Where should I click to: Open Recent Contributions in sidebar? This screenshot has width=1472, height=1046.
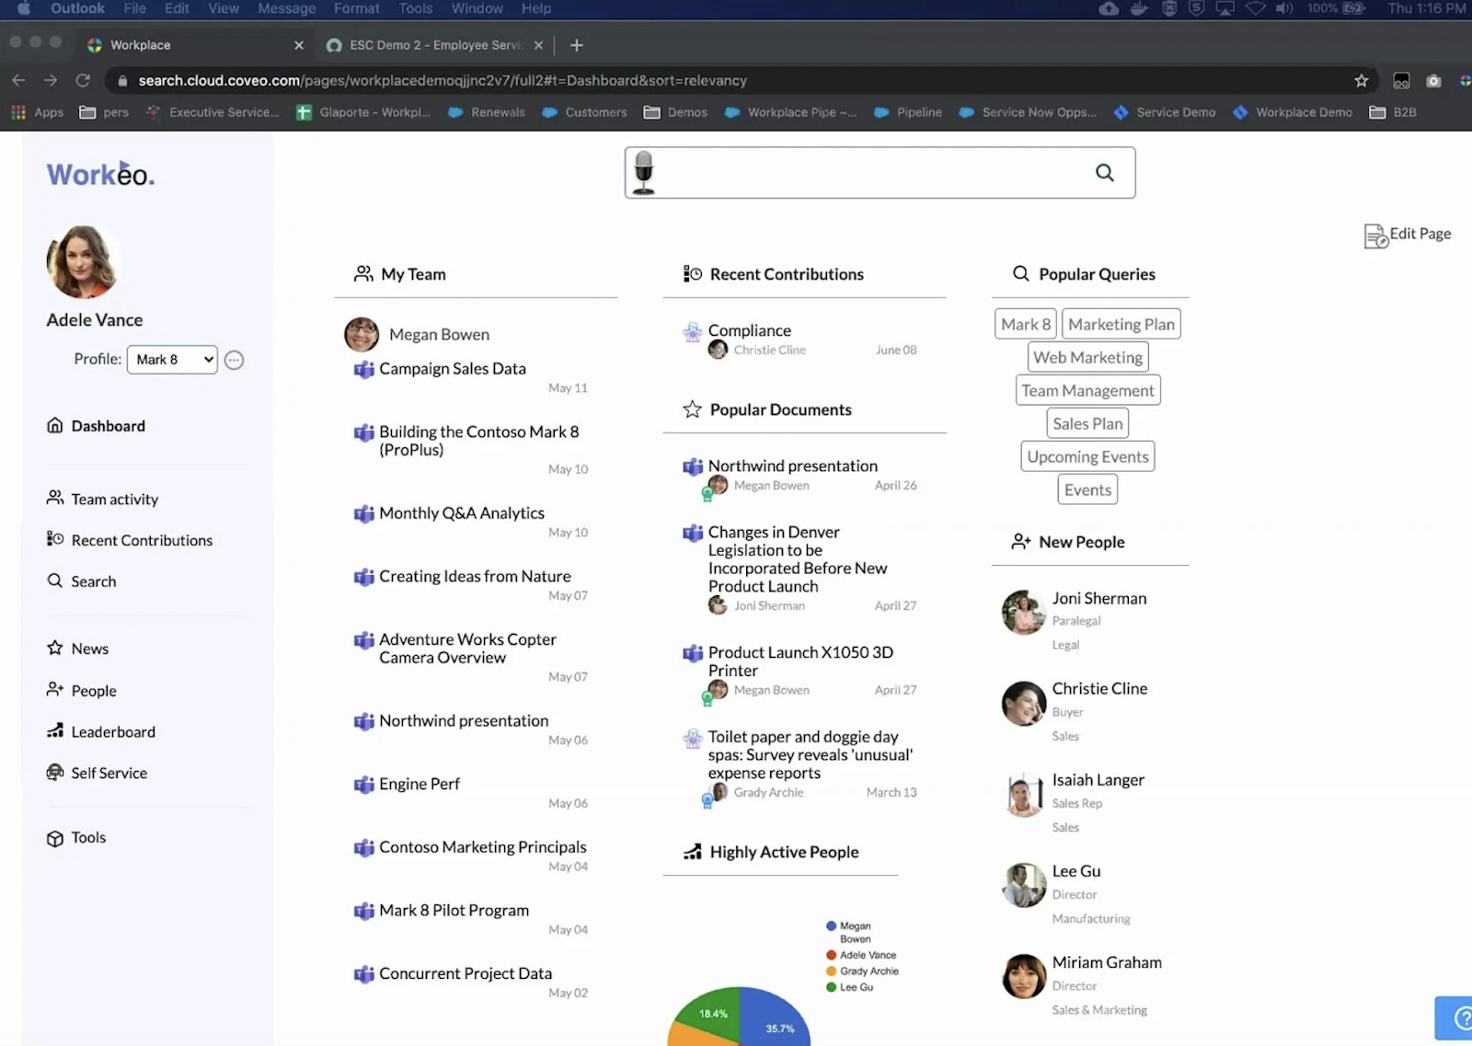143,540
